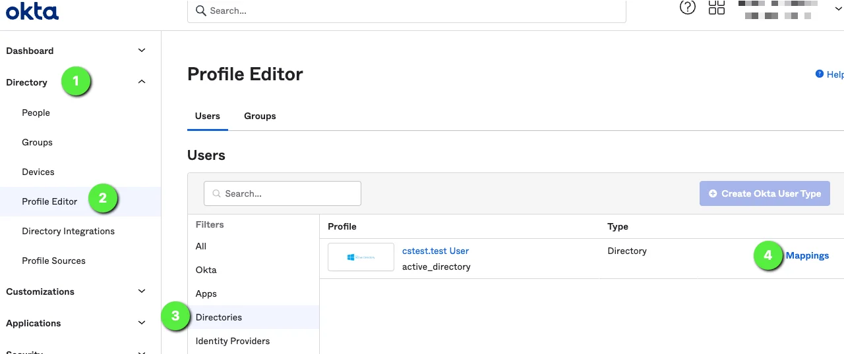This screenshot has width=844, height=354.
Task: Click the magnifier icon in top search bar
Action: pyautogui.click(x=201, y=11)
